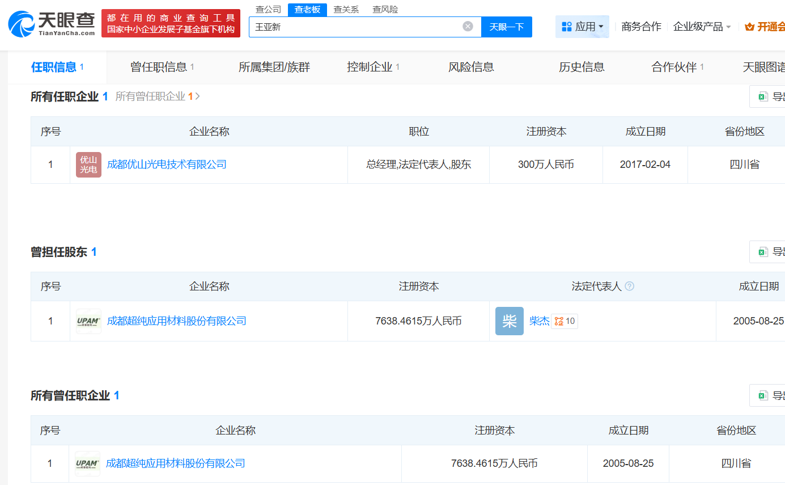Open 柴杰 relationship badge showing 10
Image resolution: width=785 pixels, height=485 pixels.
[565, 321]
